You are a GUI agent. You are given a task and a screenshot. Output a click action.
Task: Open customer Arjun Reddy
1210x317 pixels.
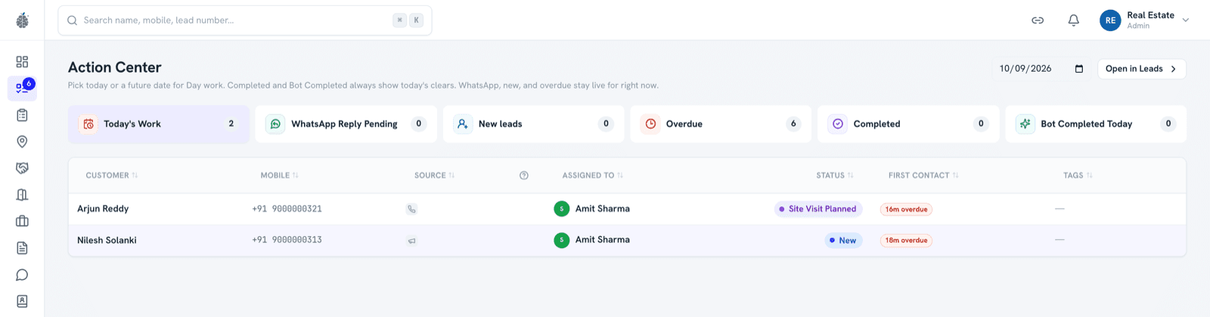click(103, 209)
